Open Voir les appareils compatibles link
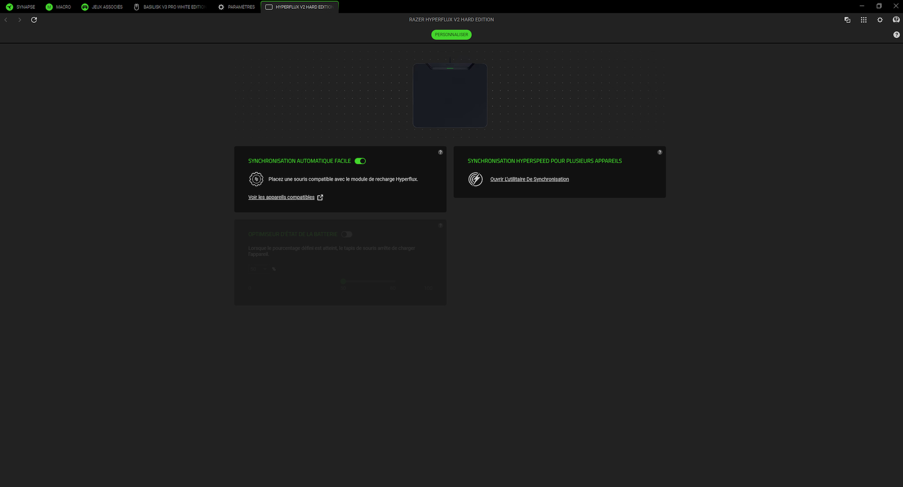The width and height of the screenshot is (903, 487). pyautogui.click(x=285, y=198)
